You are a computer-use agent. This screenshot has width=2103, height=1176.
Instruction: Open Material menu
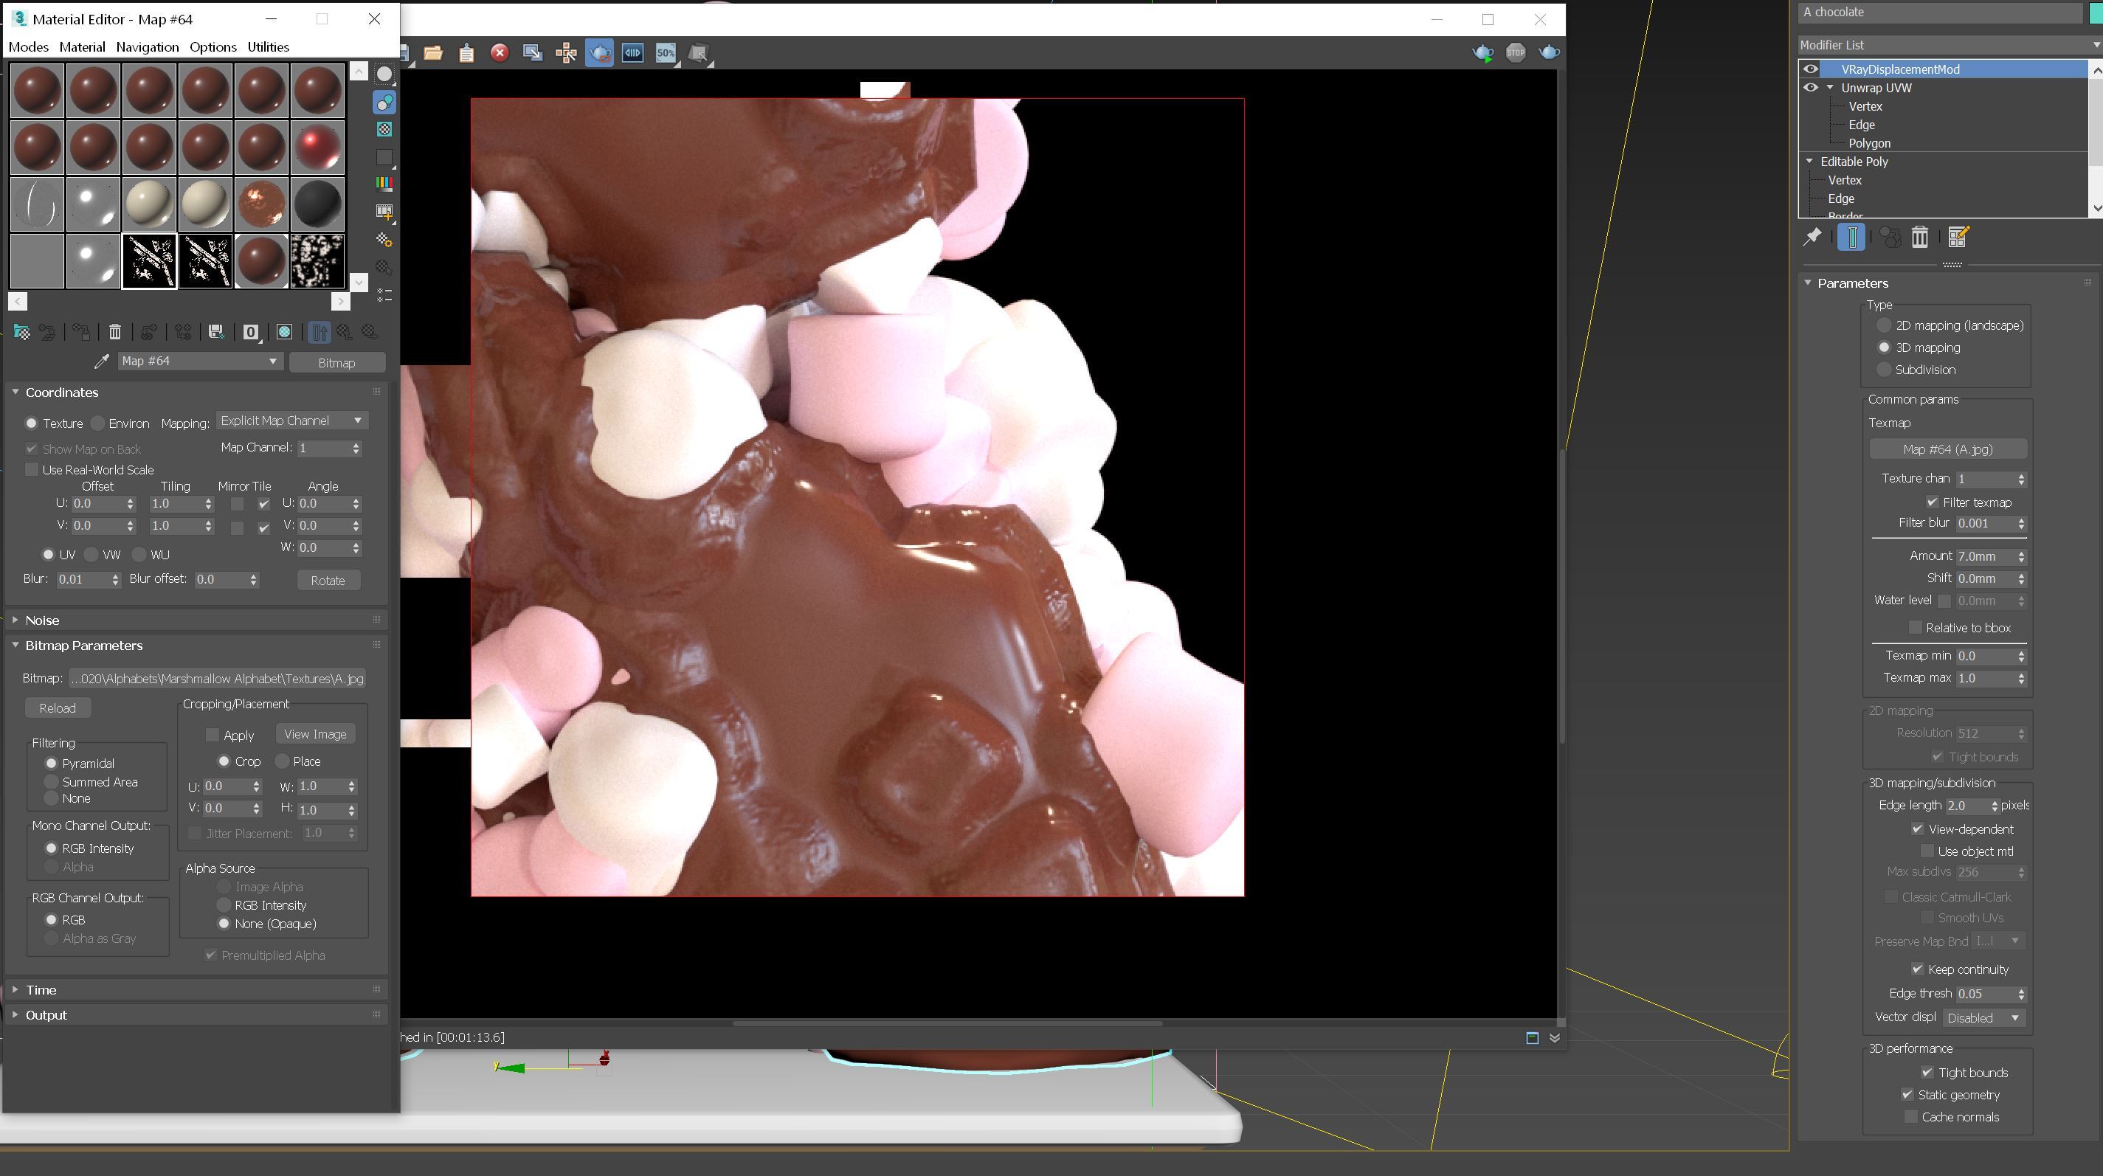[82, 47]
